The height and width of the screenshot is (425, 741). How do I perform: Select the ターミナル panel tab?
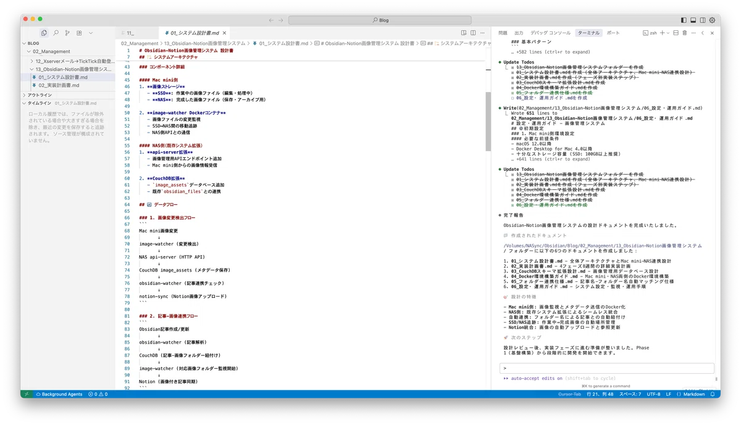coord(588,33)
